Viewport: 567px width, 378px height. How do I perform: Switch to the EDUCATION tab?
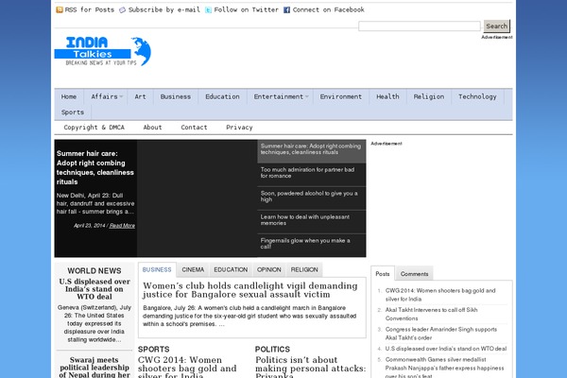click(231, 270)
